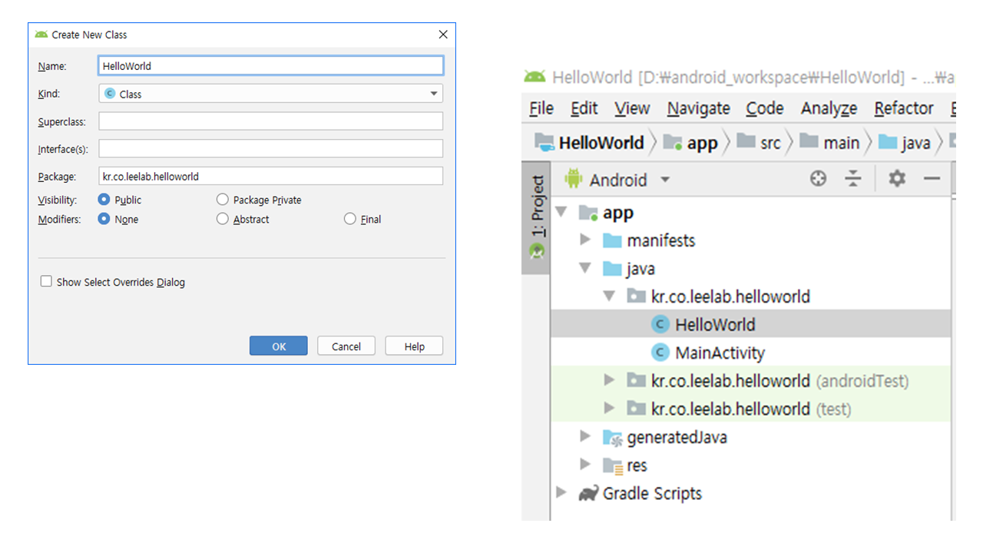Click the Cancel button
983x553 pixels.
[346, 346]
